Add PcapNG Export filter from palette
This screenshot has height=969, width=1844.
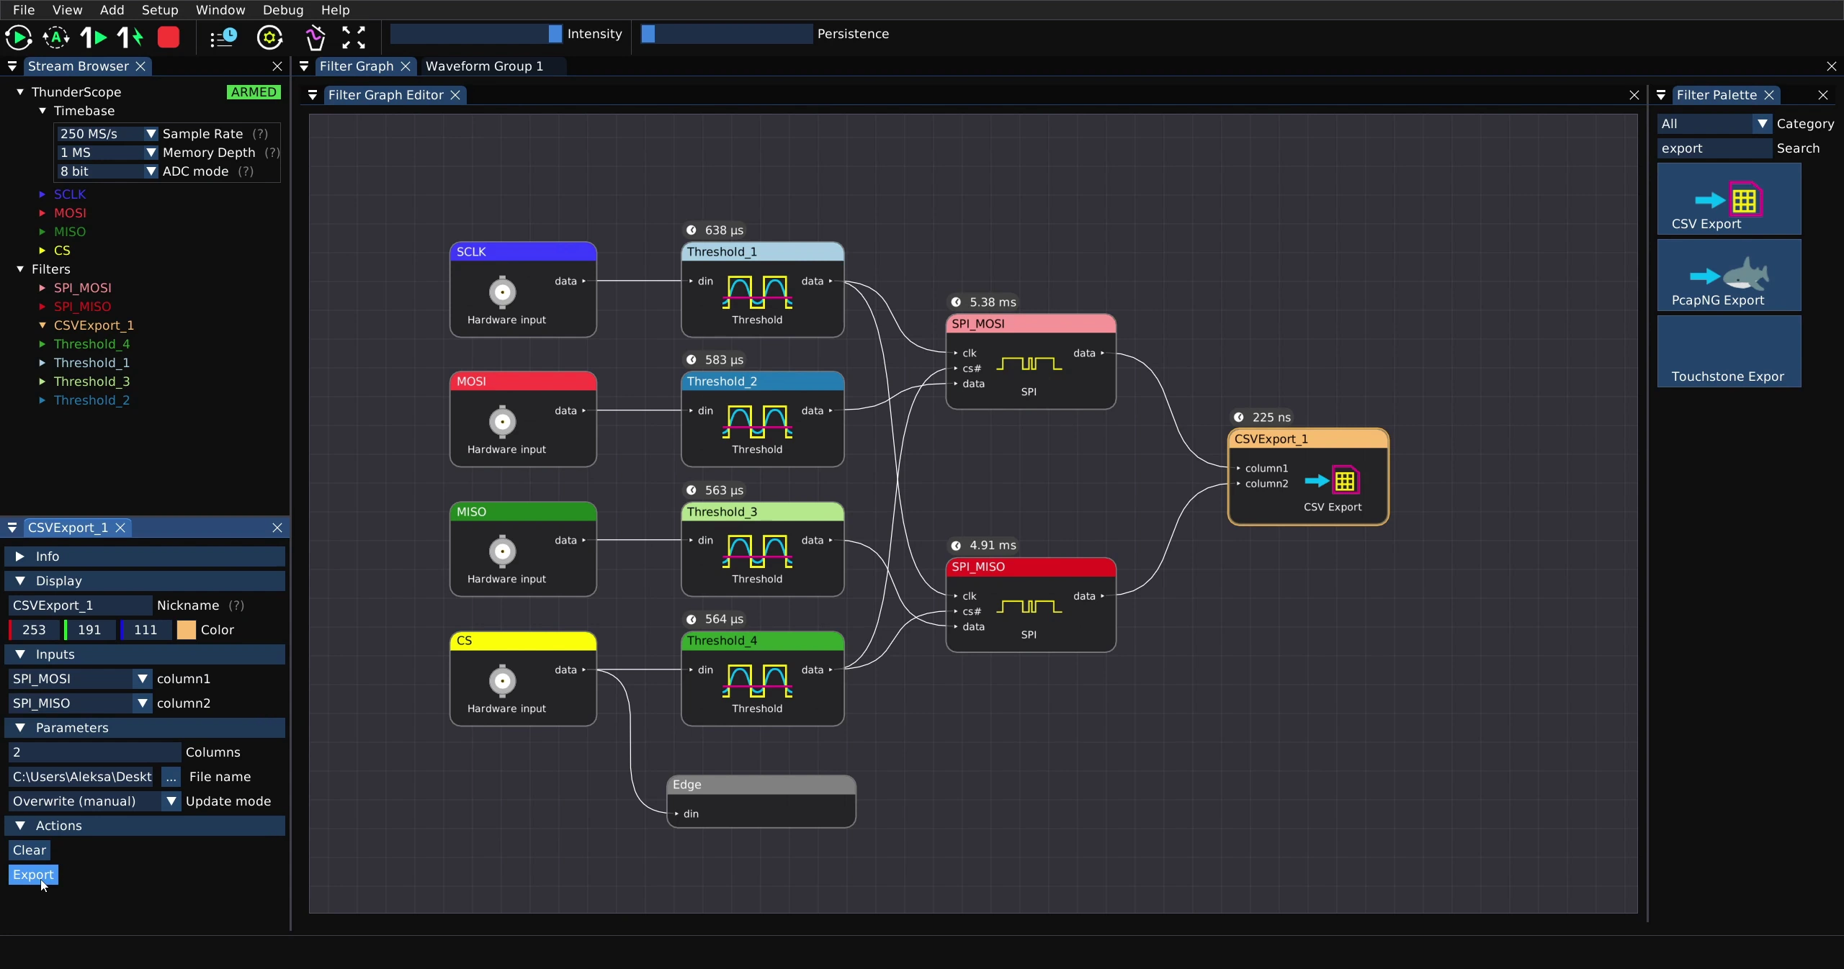1729,275
